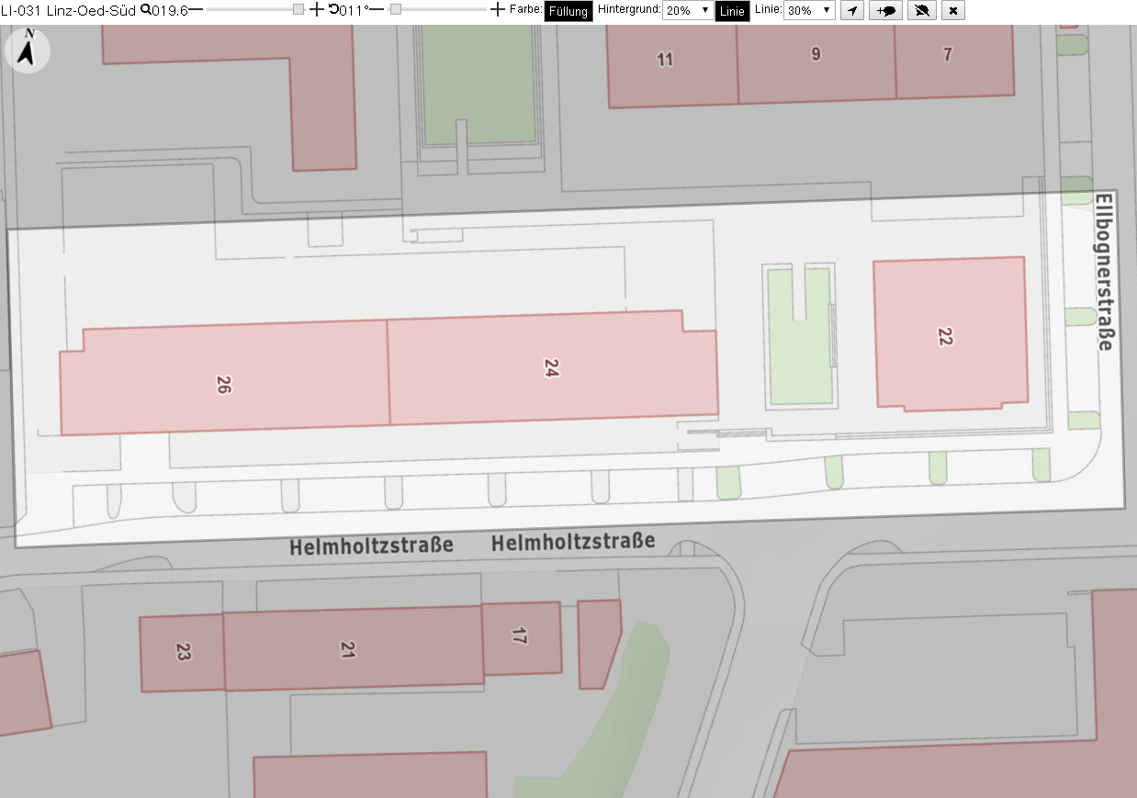Click the rotation slider handle
Image resolution: width=1137 pixels, height=798 pixels.
click(x=396, y=9)
